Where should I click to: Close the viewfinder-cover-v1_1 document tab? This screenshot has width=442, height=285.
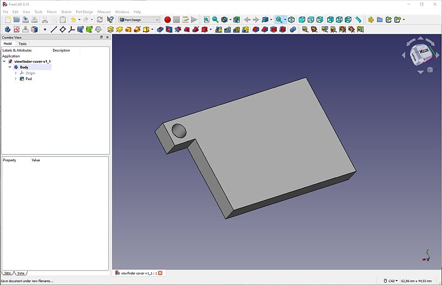[x=160, y=273]
